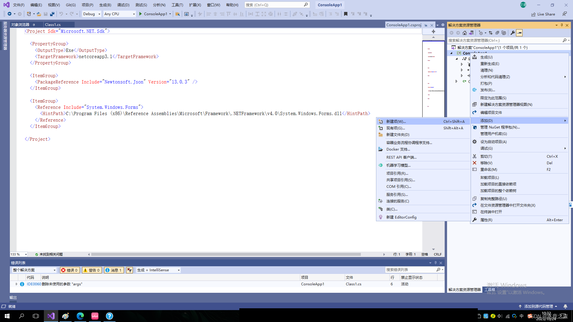Toggle the build-only filter icon in Error List
The height and width of the screenshot is (322, 573).
[x=129, y=270]
